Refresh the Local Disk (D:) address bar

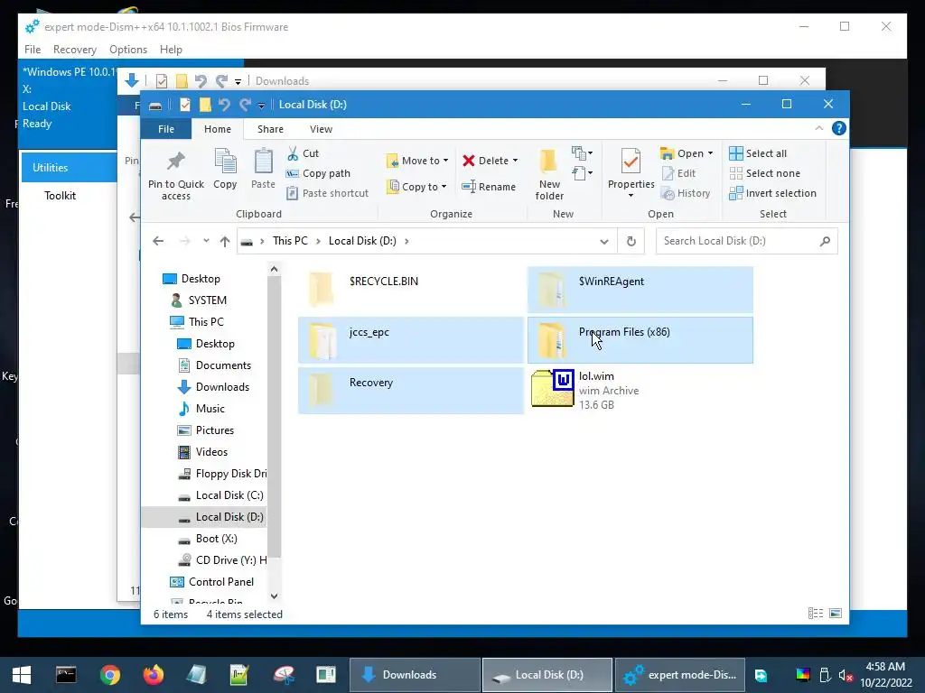pos(631,241)
